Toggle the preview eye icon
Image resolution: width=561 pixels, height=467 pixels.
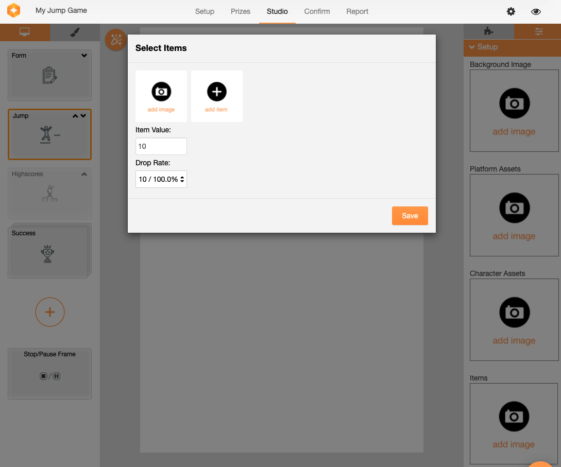click(x=536, y=11)
